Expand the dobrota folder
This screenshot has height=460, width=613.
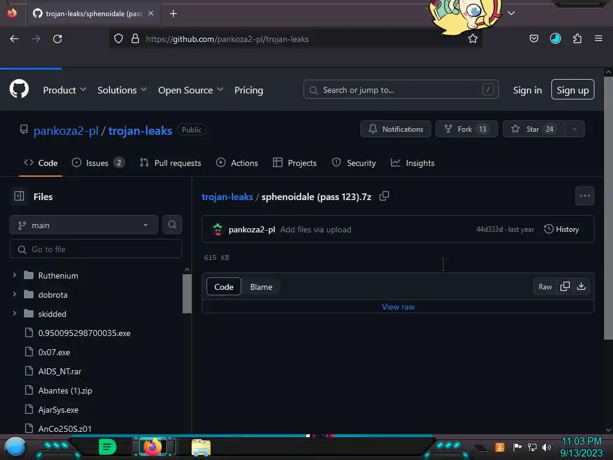point(14,294)
